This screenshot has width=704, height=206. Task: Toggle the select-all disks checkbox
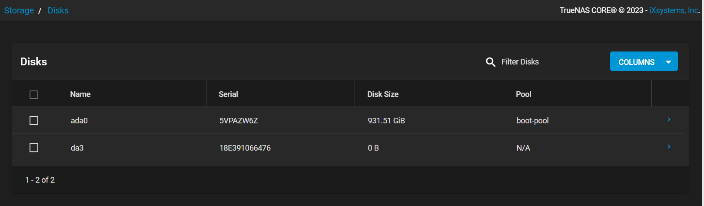click(x=34, y=94)
